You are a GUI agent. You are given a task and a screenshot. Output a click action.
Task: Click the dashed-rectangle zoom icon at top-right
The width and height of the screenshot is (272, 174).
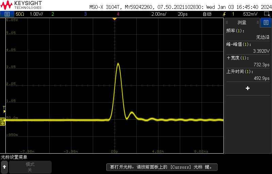coord(267,14)
